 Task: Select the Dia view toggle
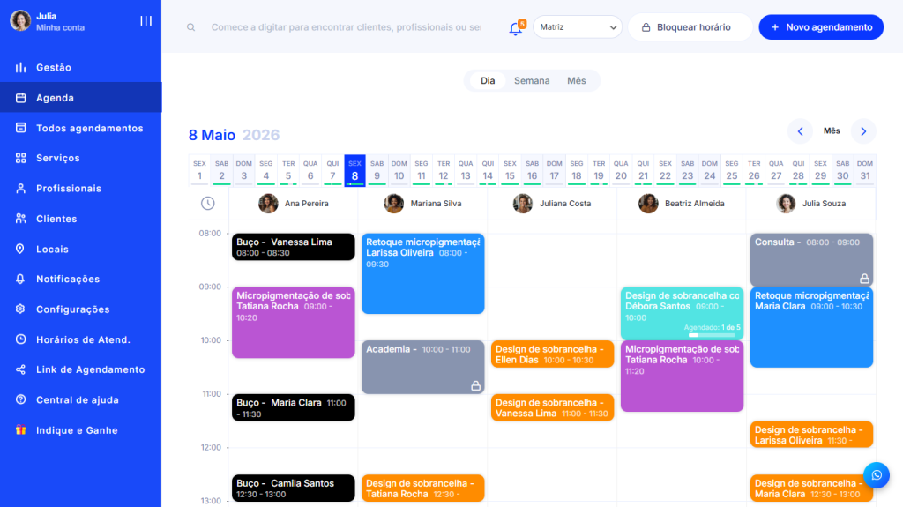[488, 81]
